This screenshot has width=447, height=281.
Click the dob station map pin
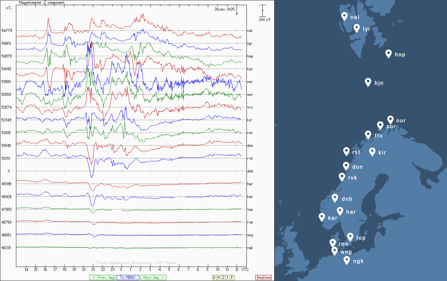click(x=335, y=198)
